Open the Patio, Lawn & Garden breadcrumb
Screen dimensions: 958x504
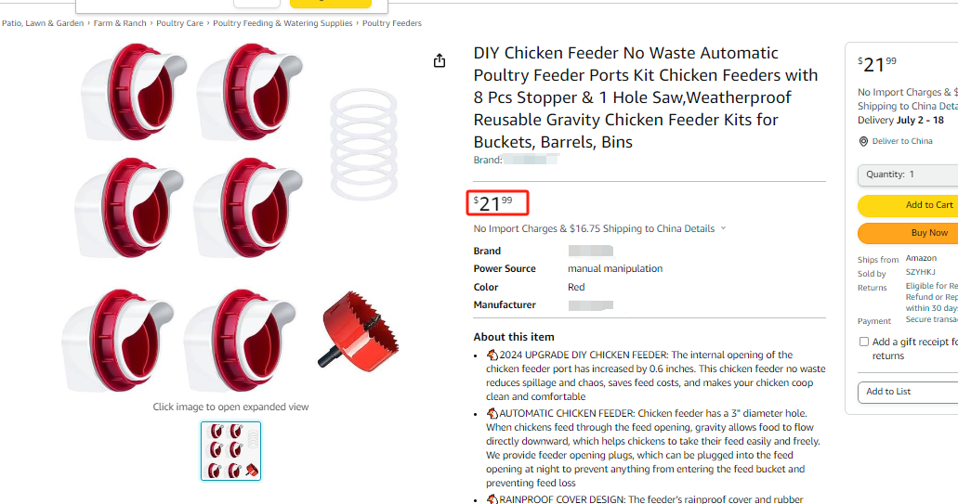click(43, 23)
